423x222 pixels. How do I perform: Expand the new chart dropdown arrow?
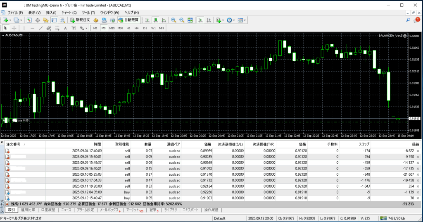[10, 20]
